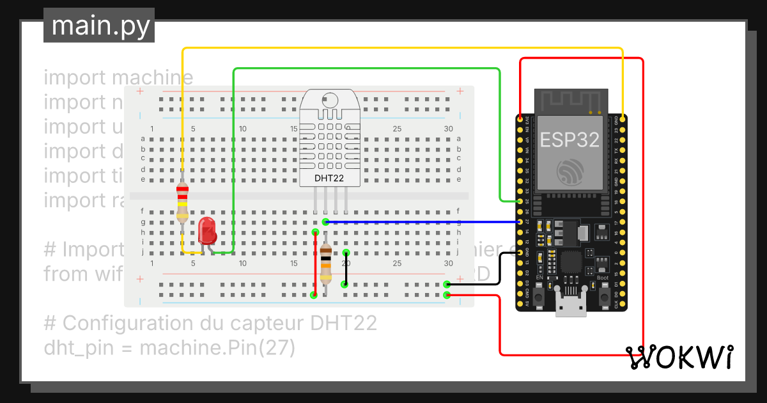This screenshot has height=403, width=767.
Task: Click pin 25 on the ESP32
Action: pyautogui.click(x=521, y=201)
